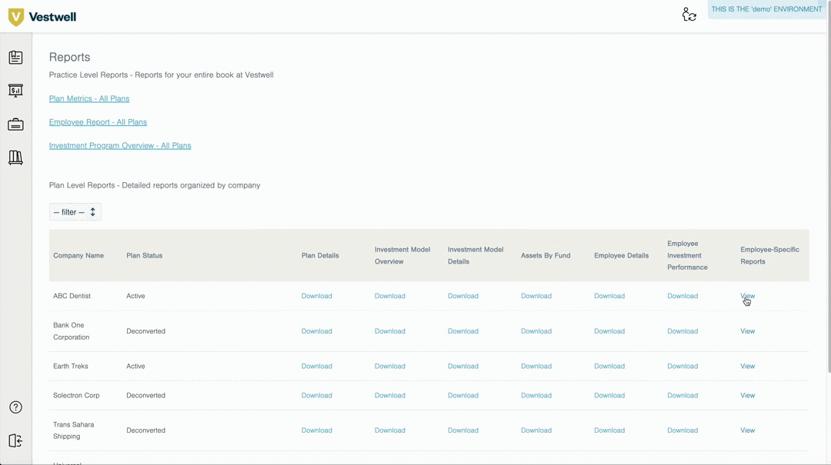Download Employee Investment Performance for ABC Dentist

pos(682,296)
